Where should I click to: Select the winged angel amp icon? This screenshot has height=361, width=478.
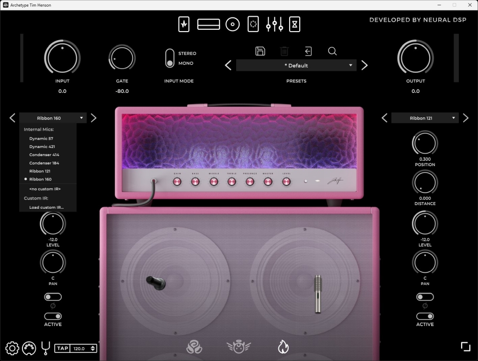click(x=239, y=347)
